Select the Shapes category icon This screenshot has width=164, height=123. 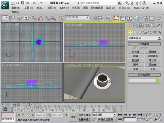[135, 32]
